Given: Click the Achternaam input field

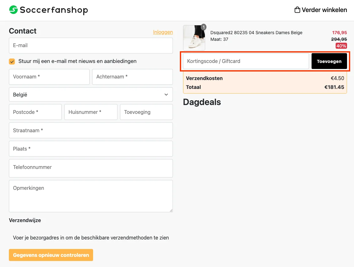Looking at the screenshot, I should coord(132,77).
